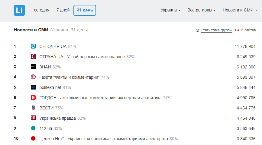Open the Украина country dropdown

point(170,10)
